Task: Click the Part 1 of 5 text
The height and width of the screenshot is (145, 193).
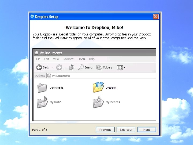Action: point(40,130)
